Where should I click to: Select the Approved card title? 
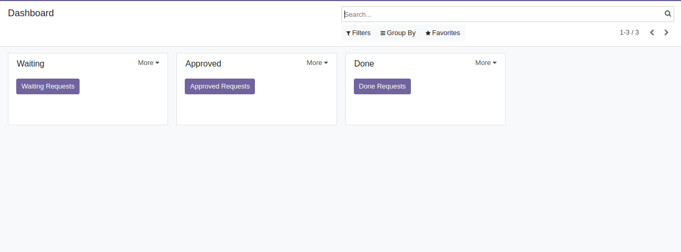pyautogui.click(x=203, y=64)
